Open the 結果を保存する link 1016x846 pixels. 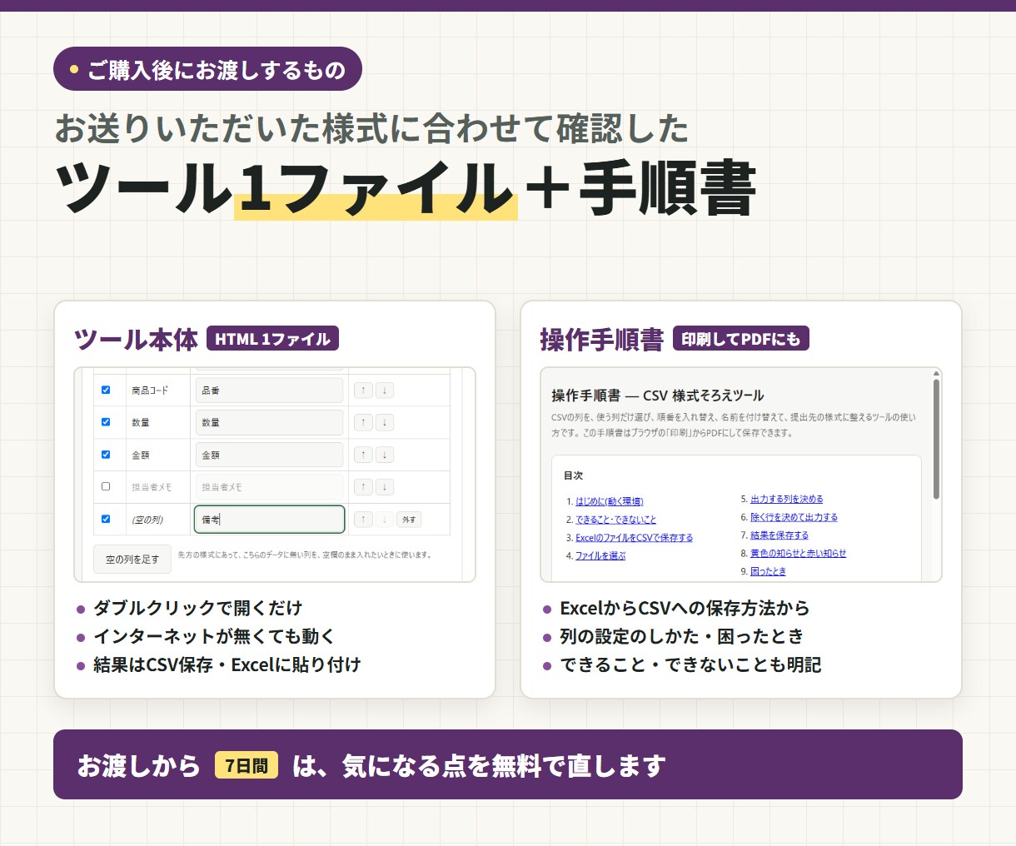point(779,535)
